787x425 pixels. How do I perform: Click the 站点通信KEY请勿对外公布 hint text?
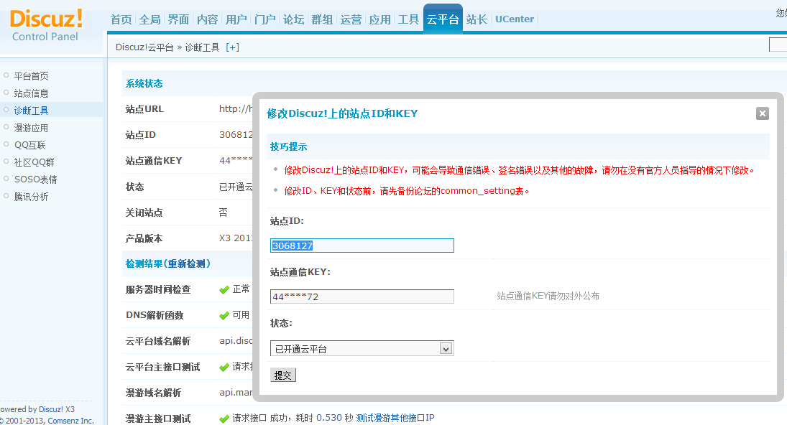click(548, 296)
